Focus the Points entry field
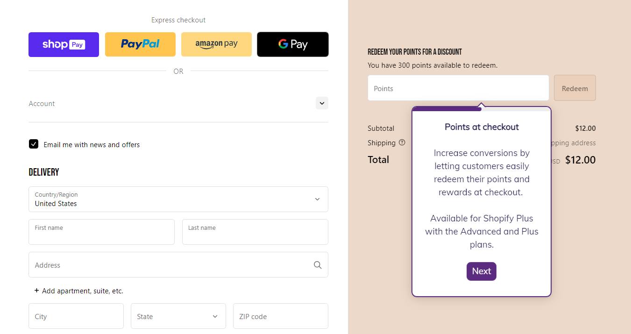 pos(458,88)
